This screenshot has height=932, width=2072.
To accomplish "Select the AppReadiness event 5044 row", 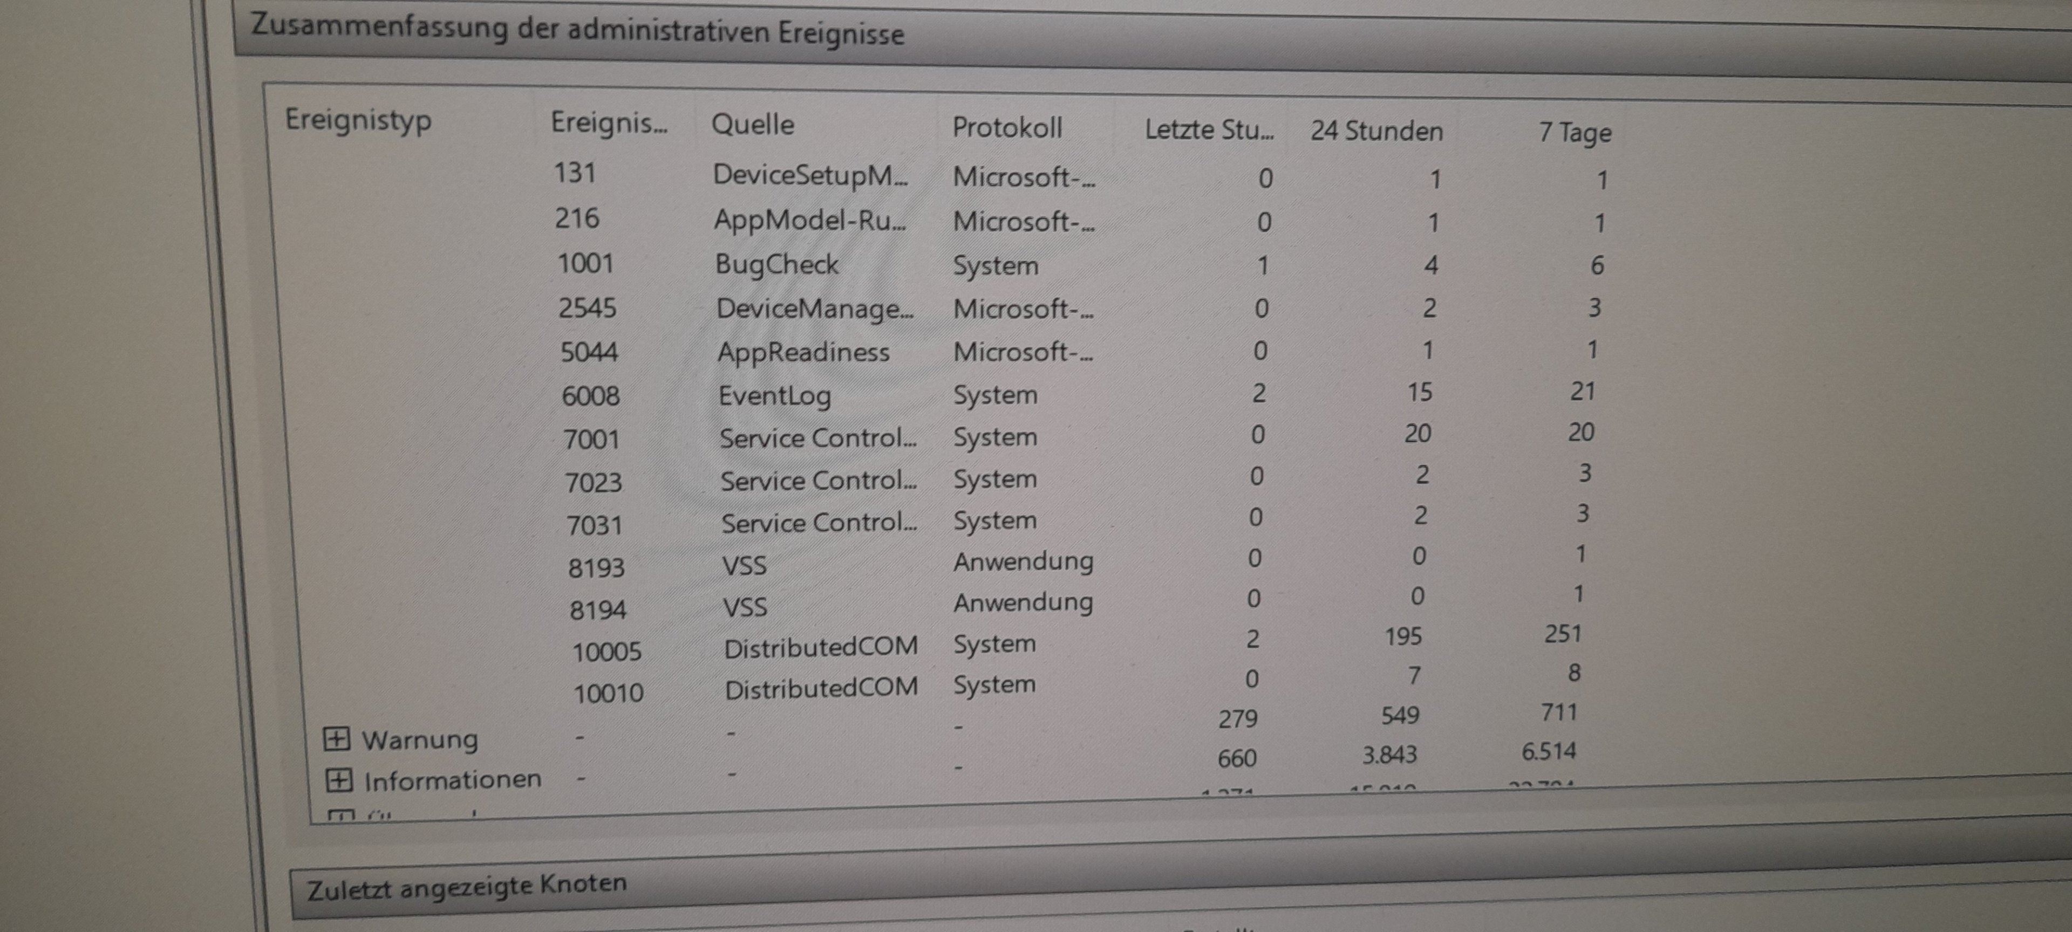I will [x=803, y=352].
